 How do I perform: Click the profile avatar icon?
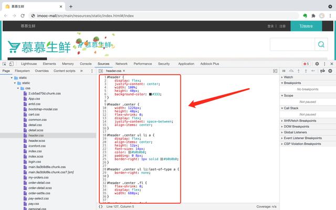pyautogui.click(x=322, y=16)
